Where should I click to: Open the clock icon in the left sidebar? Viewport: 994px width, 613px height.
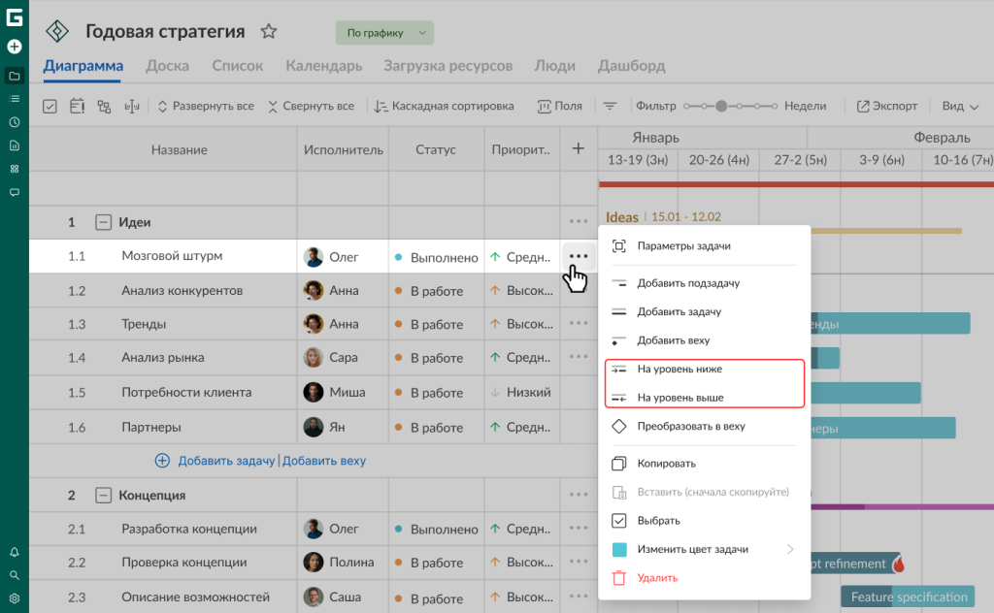(15, 122)
